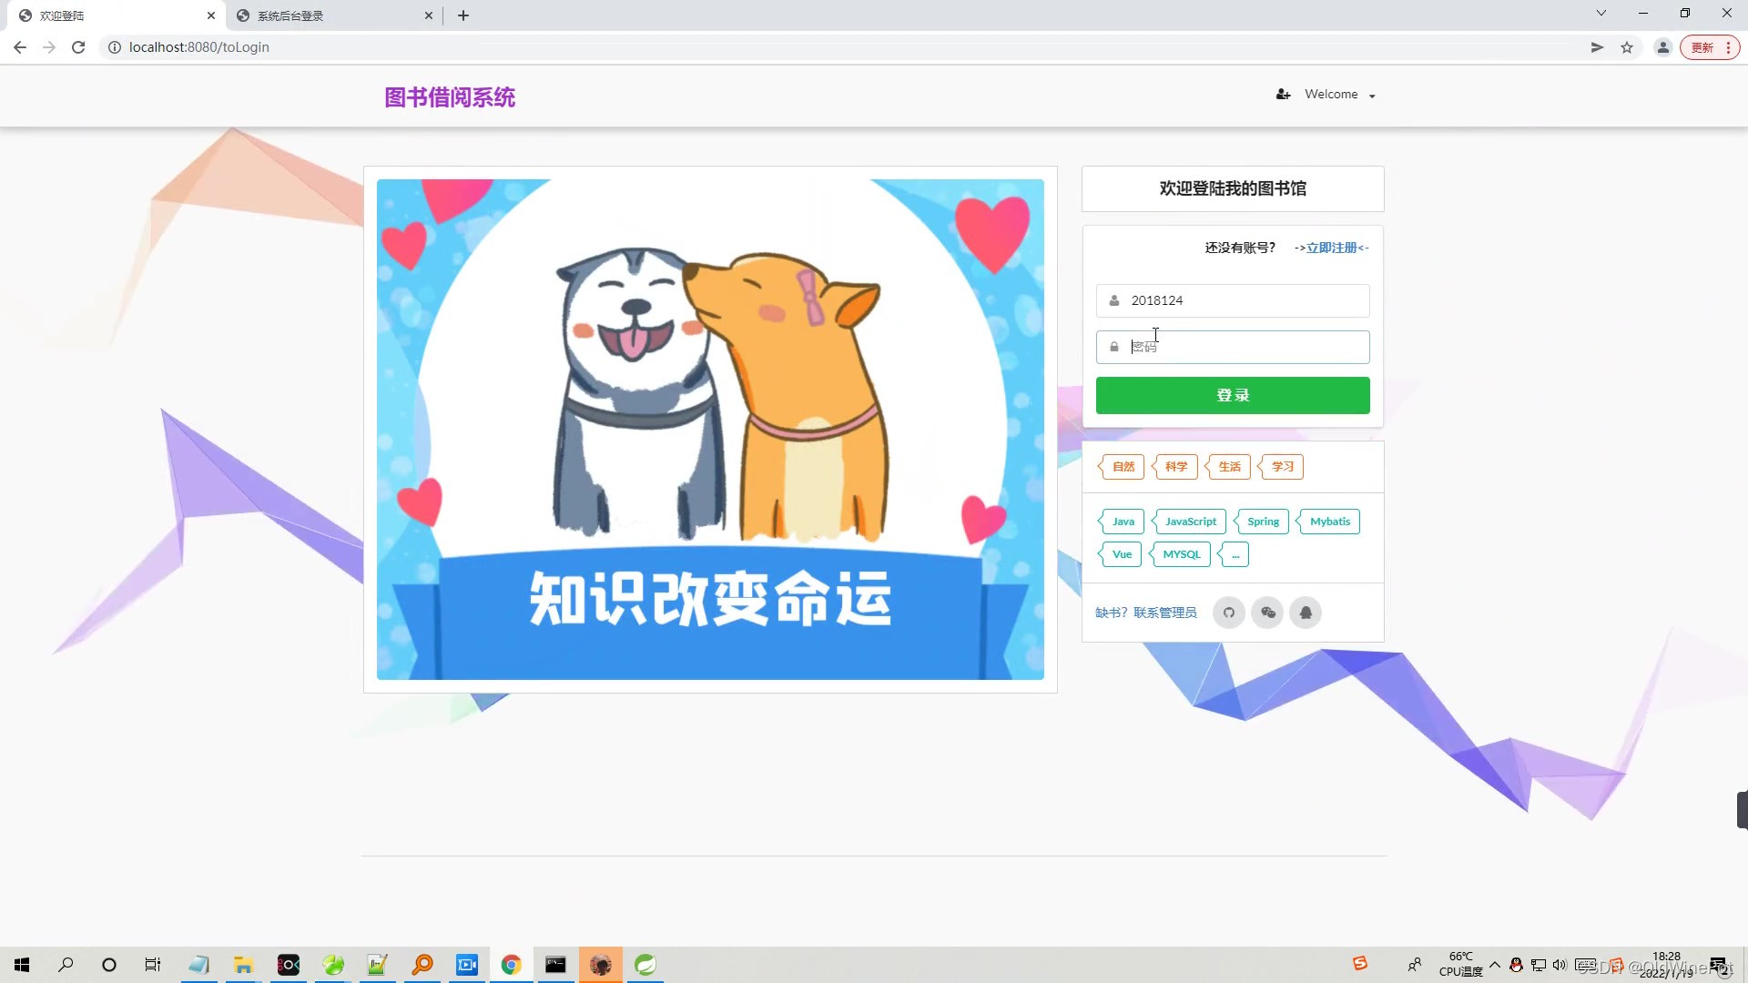Click the WeChat contact icon
The height and width of the screenshot is (983, 1748).
click(x=1267, y=613)
